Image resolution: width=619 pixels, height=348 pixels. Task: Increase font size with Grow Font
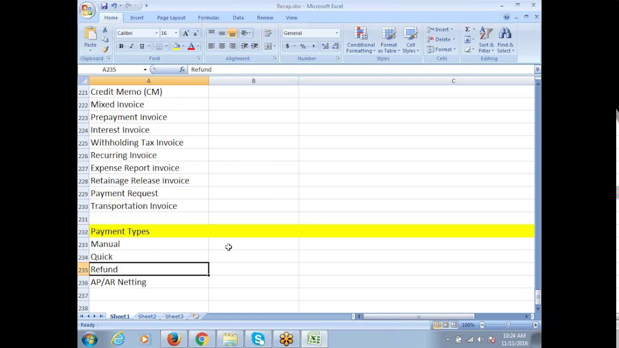[186, 33]
